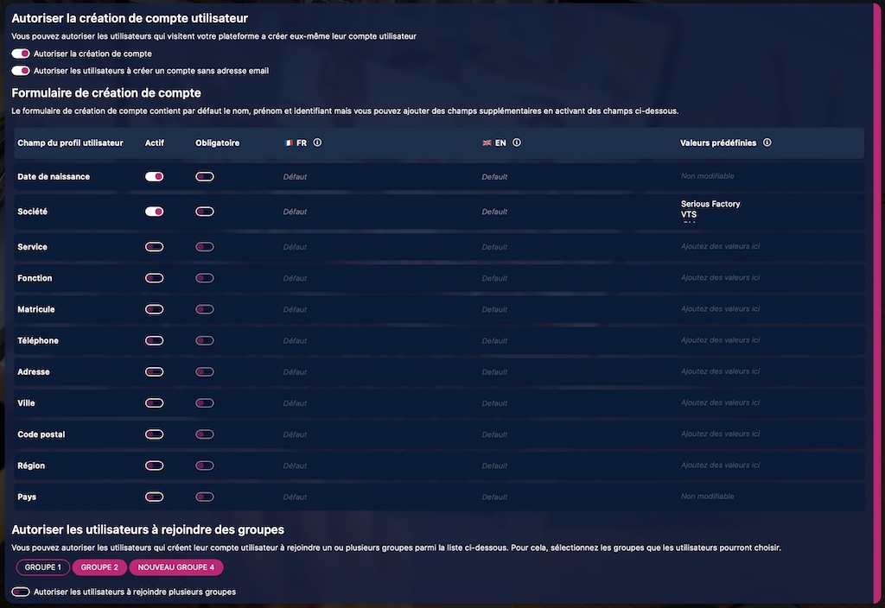Enable joining multiple groups toggle
This screenshot has width=885, height=608.
[x=19, y=592]
